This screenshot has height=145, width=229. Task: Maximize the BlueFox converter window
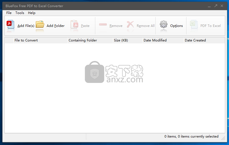pos(216,6)
